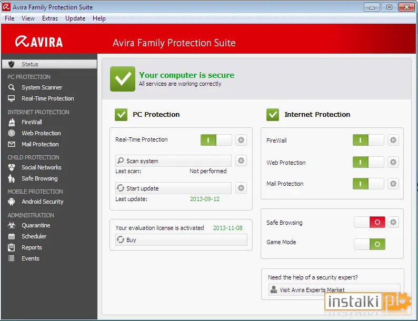Click the license expiry date 2013-11-08

pyautogui.click(x=228, y=228)
